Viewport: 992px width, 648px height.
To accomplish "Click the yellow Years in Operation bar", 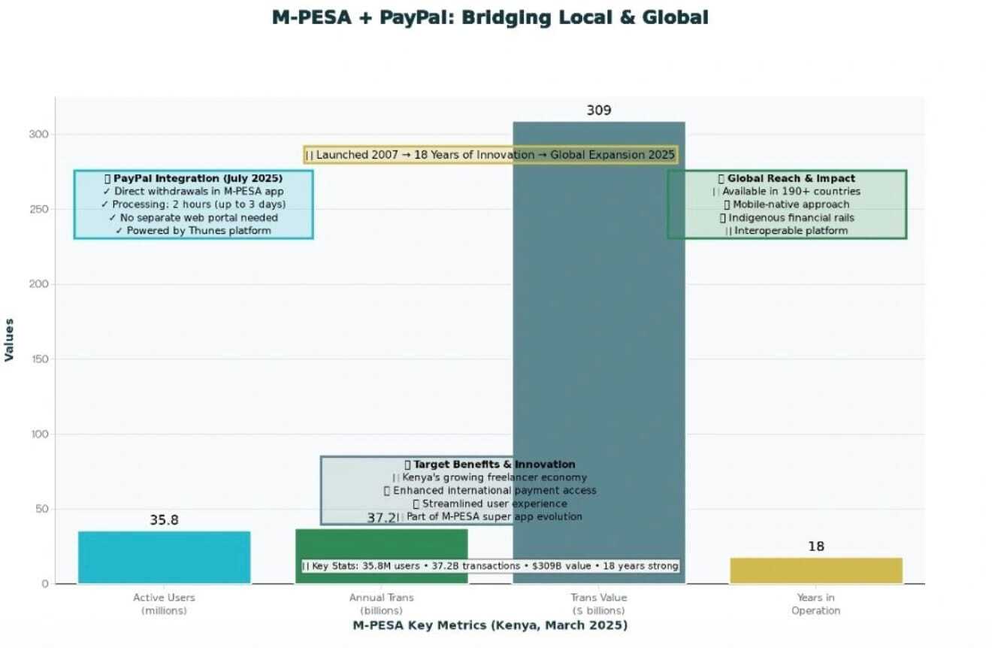I will 816,571.
